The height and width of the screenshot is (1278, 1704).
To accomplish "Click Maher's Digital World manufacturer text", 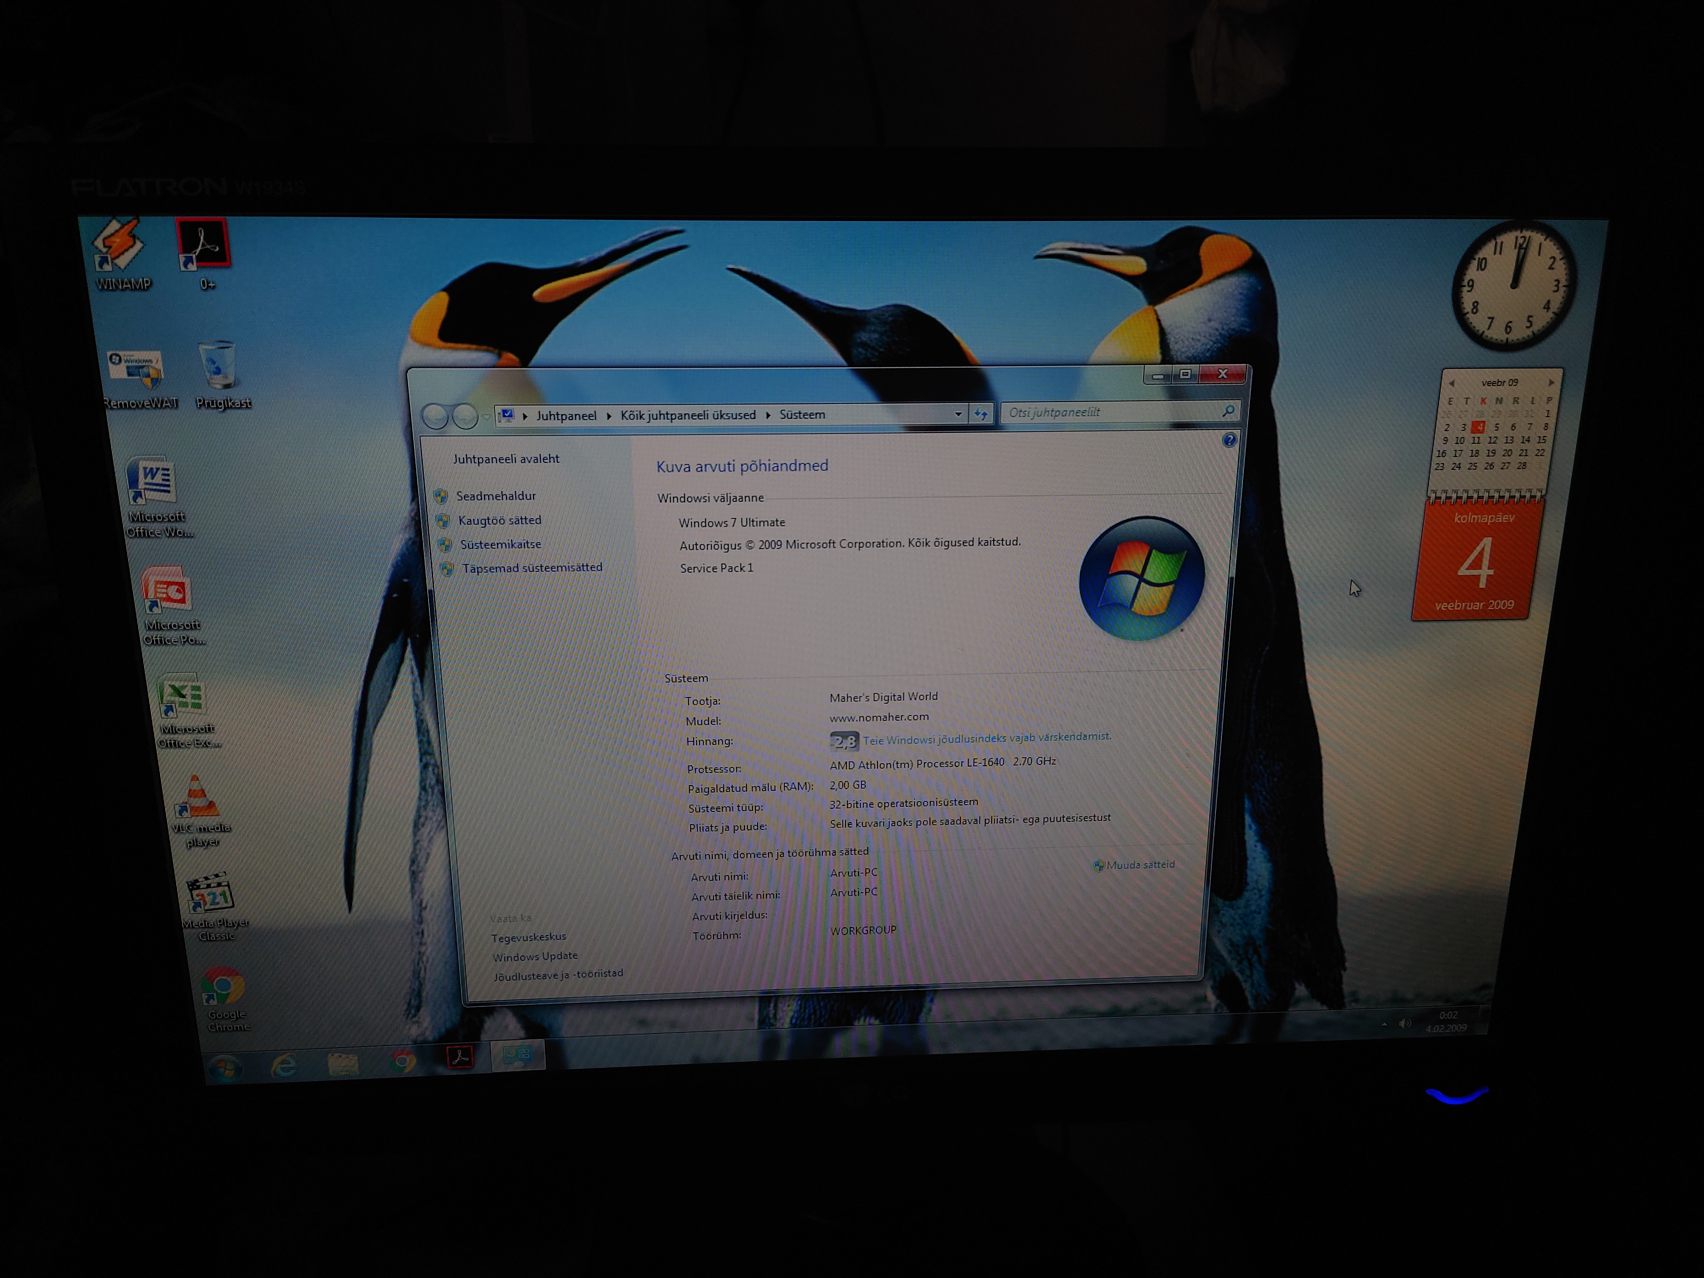I will point(884,696).
